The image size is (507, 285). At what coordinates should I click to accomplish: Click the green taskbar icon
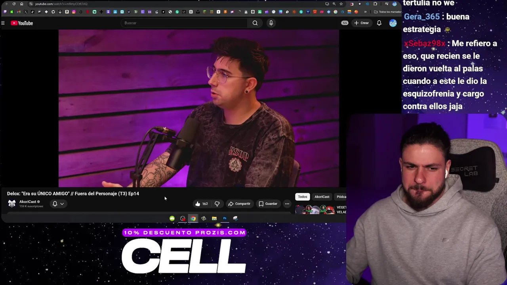pos(172,218)
